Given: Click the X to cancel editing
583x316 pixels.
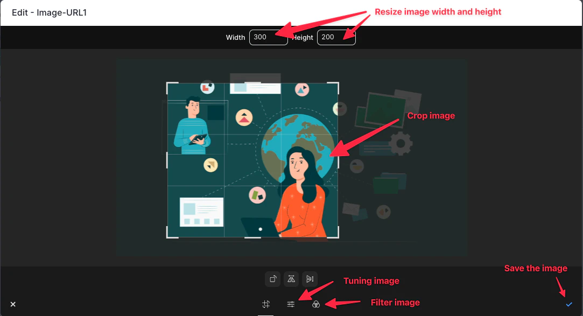Looking at the screenshot, I should (13, 304).
